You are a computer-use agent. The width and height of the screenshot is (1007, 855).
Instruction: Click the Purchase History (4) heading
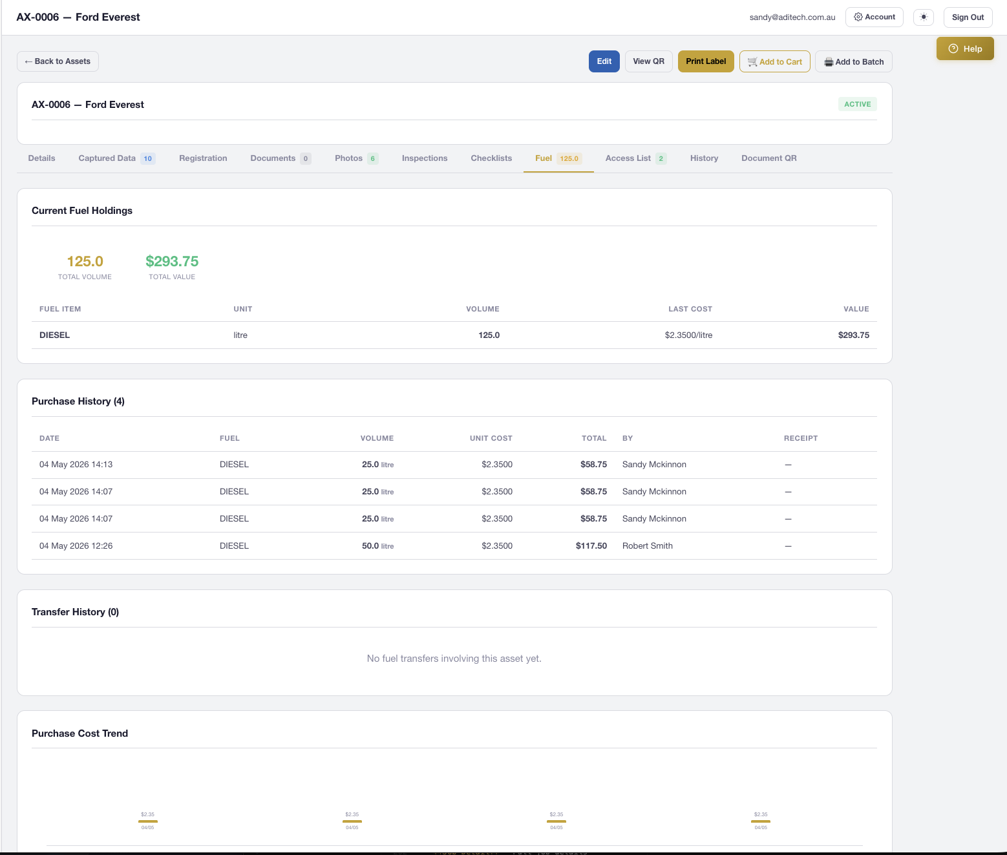[x=78, y=401]
